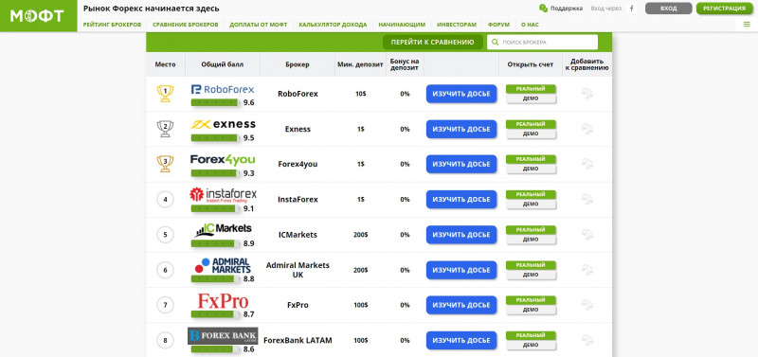Open Рейтинг брокеров menu

[x=112, y=25]
